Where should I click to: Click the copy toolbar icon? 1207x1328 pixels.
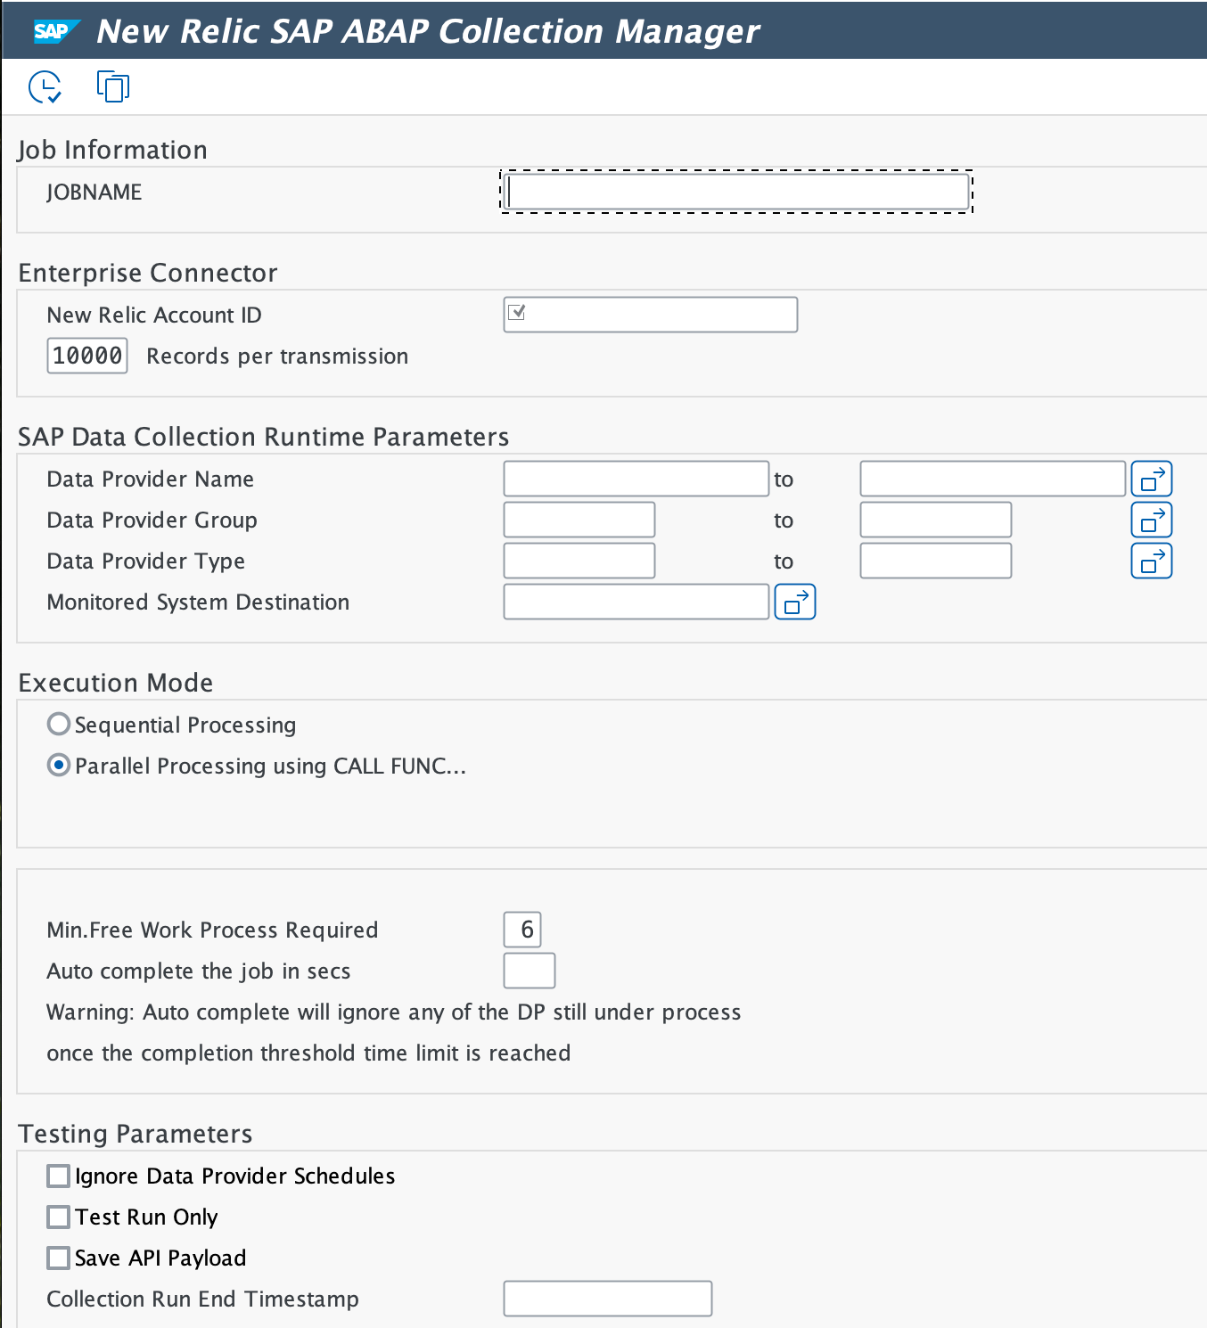coord(112,86)
